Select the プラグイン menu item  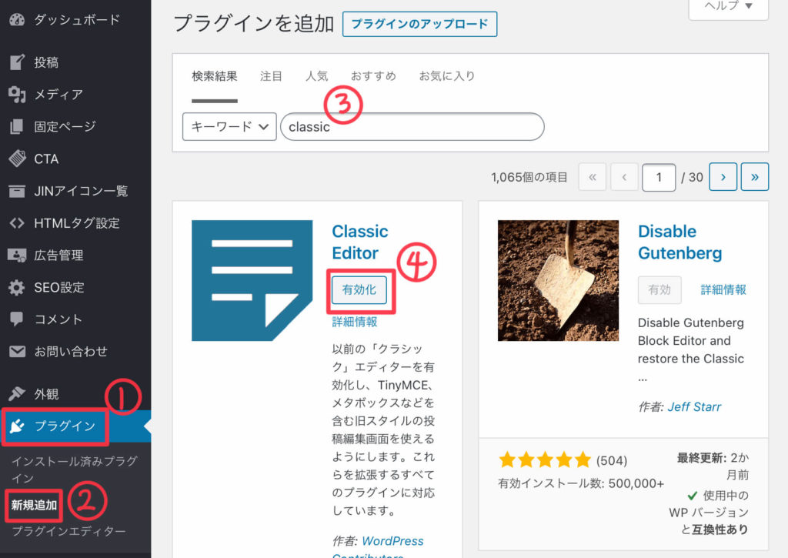coord(75,426)
